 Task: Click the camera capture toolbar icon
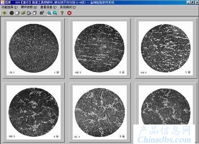(x=29, y=13)
